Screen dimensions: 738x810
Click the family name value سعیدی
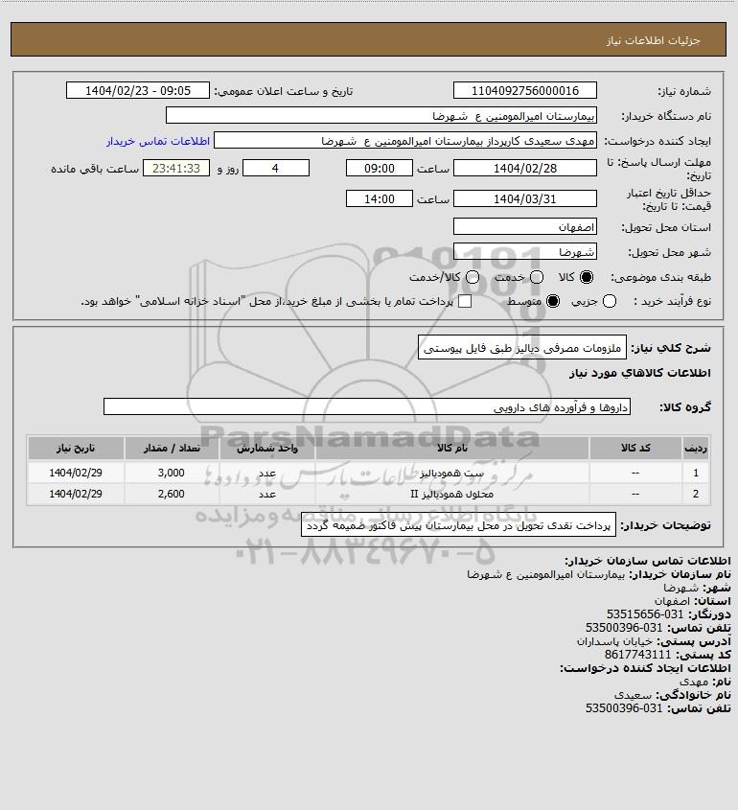point(634,695)
